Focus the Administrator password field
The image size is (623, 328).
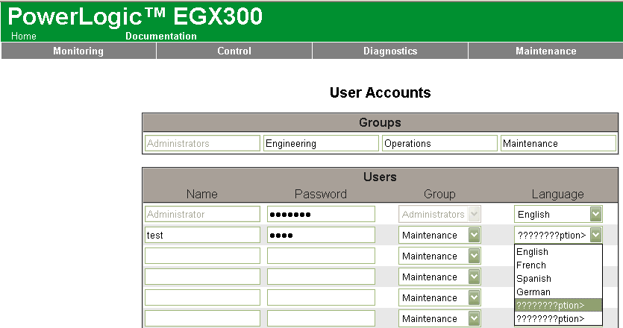[x=321, y=214]
